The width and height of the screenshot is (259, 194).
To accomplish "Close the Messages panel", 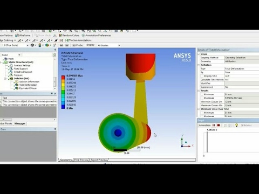I will 55,94.
